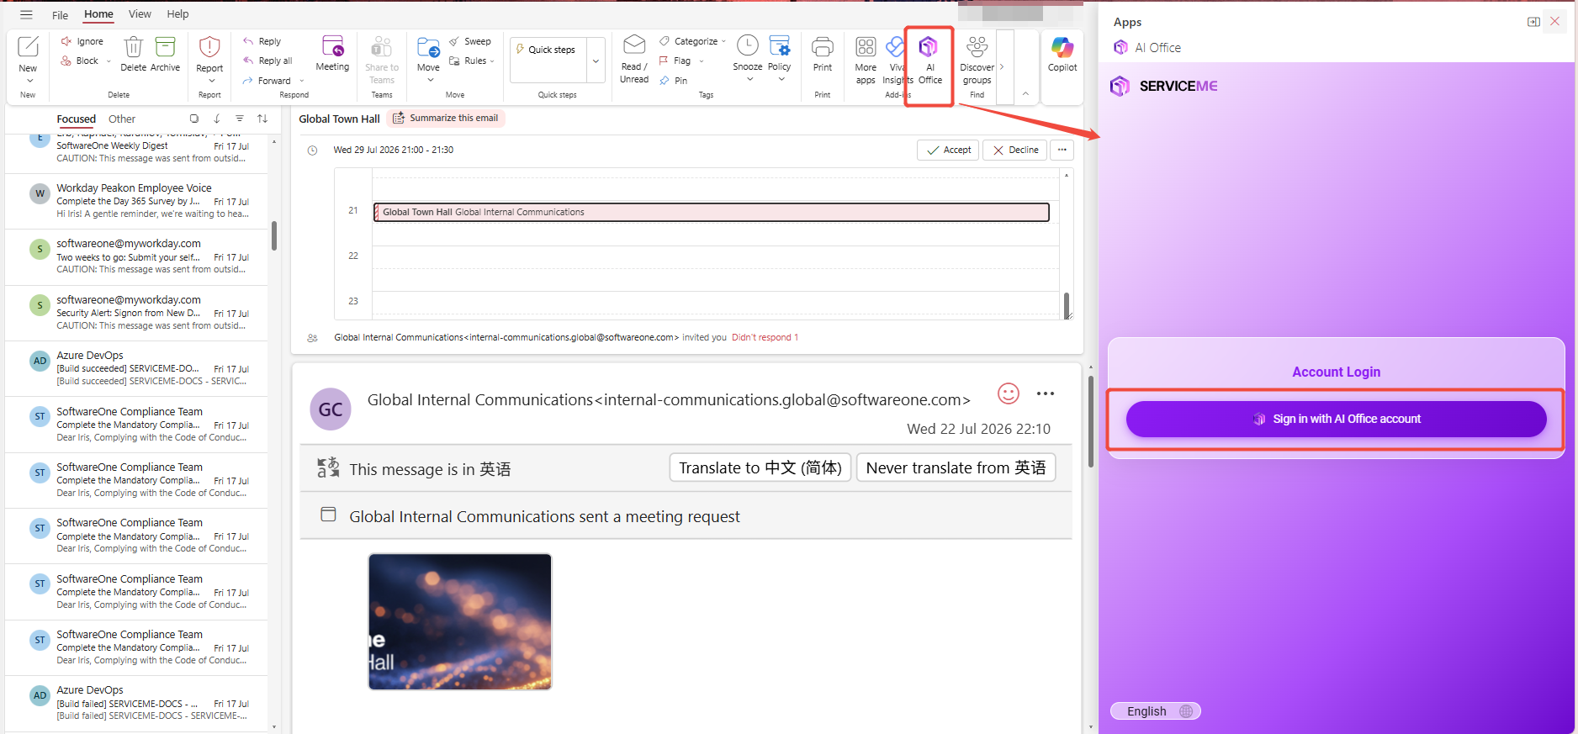Open the Azure DevOps Build failed email
The image size is (1578, 734).
[136, 703]
